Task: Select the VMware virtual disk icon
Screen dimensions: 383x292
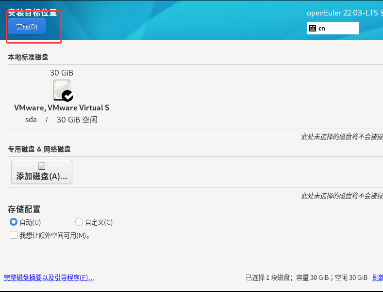Action: tap(62, 90)
